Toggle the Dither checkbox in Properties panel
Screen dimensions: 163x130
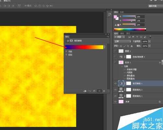click(67, 51)
